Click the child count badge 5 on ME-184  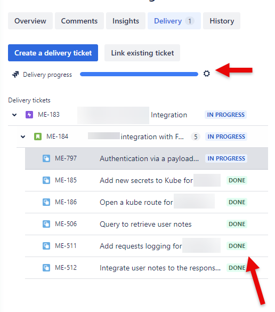(x=196, y=137)
